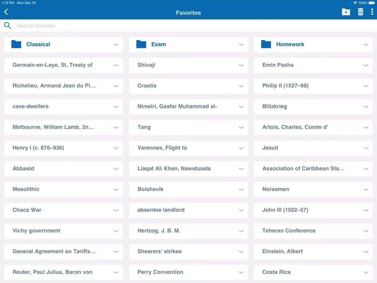
Task: Open the Vichy government entry
Action: (37, 231)
